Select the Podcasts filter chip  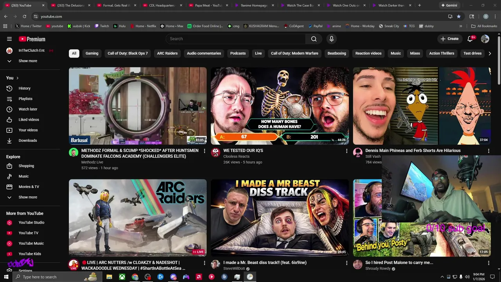pyautogui.click(x=238, y=53)
